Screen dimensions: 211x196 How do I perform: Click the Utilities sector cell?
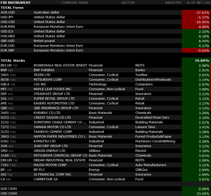point(94,151)
